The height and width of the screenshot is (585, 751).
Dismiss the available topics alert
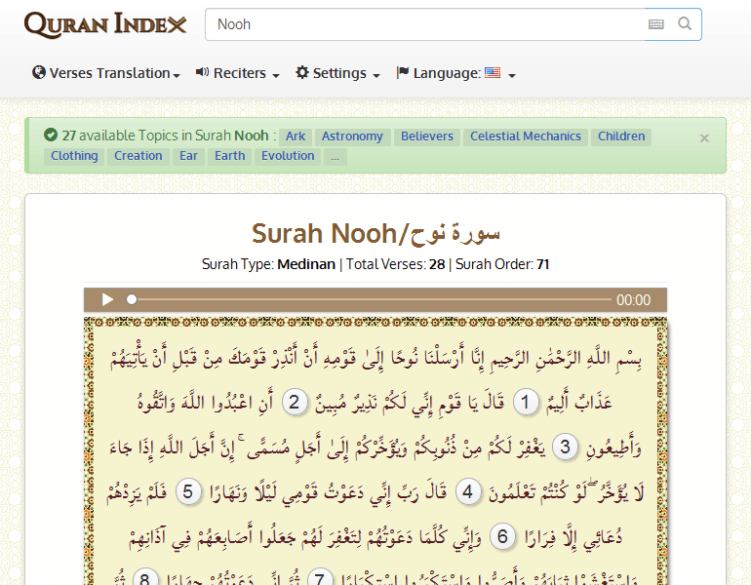pos(704,138)
